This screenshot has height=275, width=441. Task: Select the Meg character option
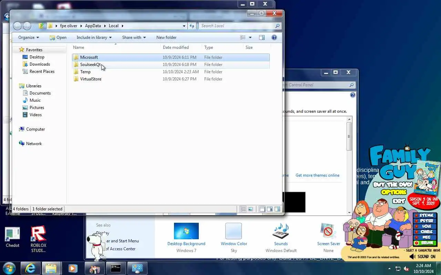(x=425, y=238)
